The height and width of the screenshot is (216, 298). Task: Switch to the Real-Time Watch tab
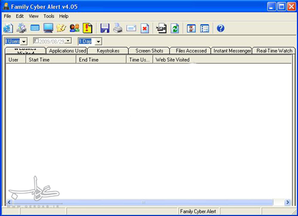coord(274,51)
